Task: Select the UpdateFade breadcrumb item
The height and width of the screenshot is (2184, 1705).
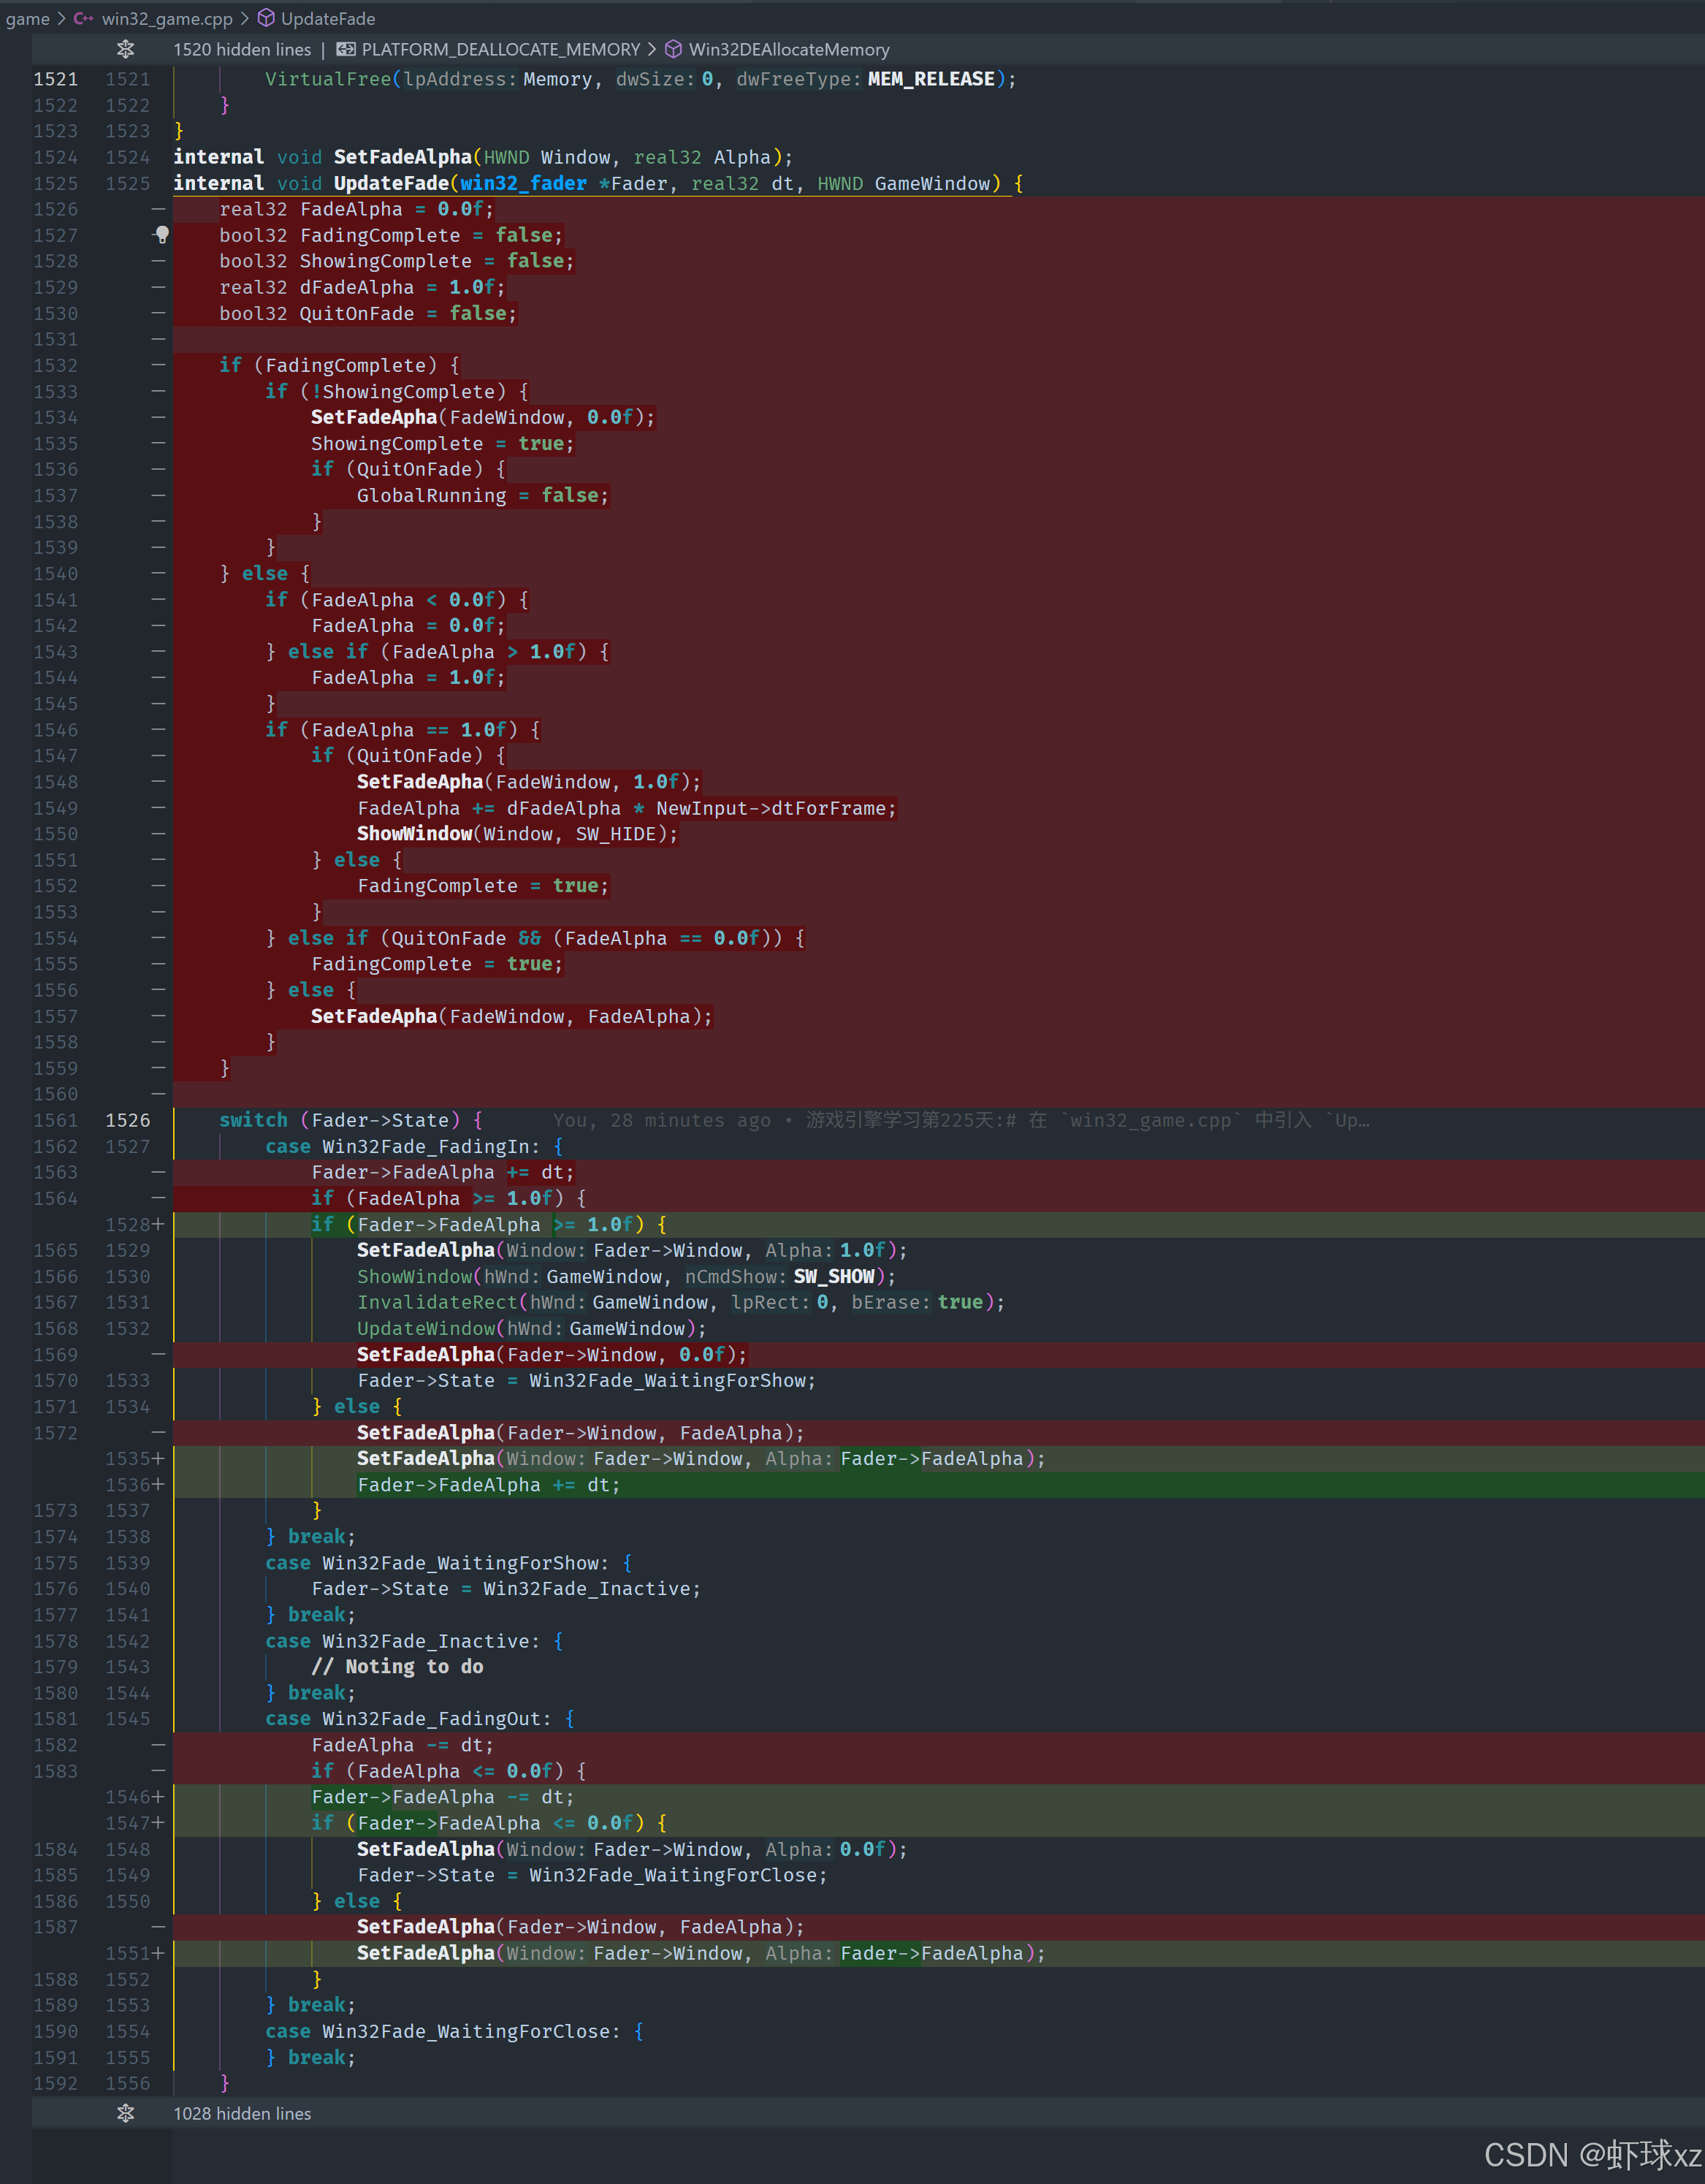Action: (x=328, y=19)
